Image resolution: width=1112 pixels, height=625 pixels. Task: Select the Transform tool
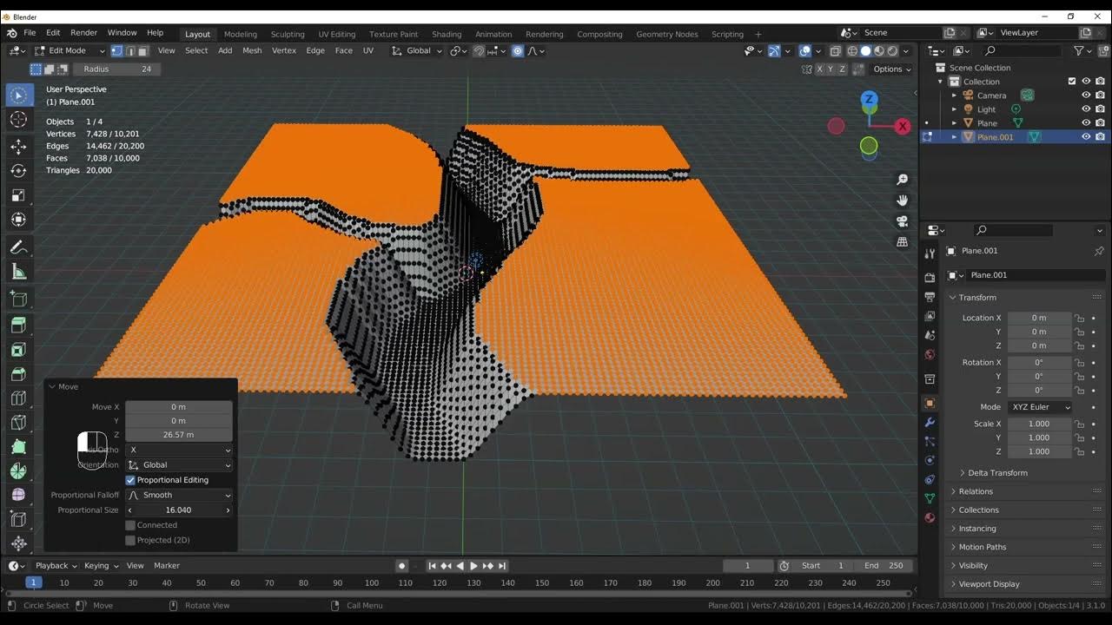click(18, 220)
